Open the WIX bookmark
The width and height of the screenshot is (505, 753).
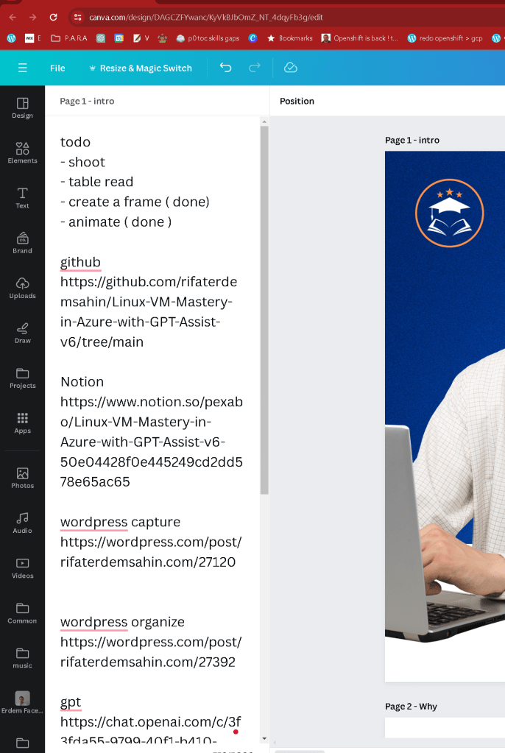32,38
